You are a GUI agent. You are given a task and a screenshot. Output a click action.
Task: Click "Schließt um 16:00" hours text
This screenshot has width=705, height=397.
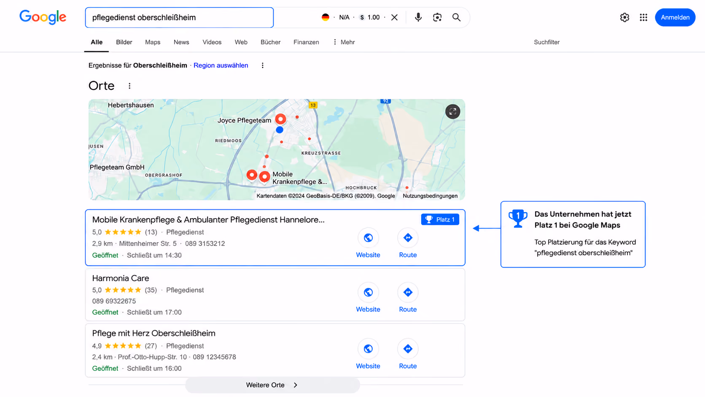pos(154,368)
